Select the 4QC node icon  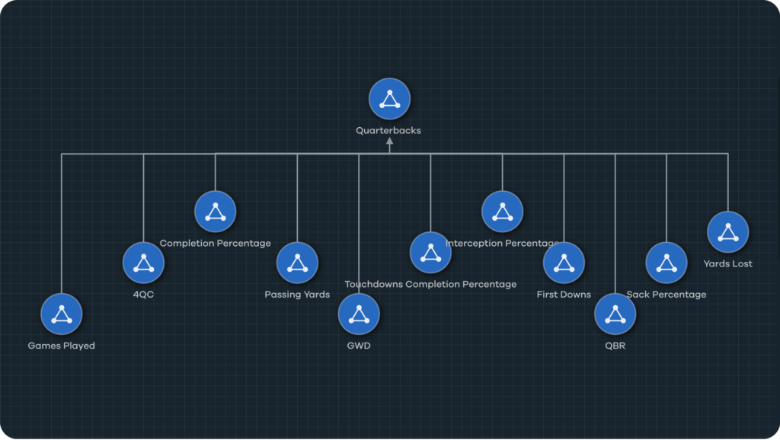click(143, 263)
